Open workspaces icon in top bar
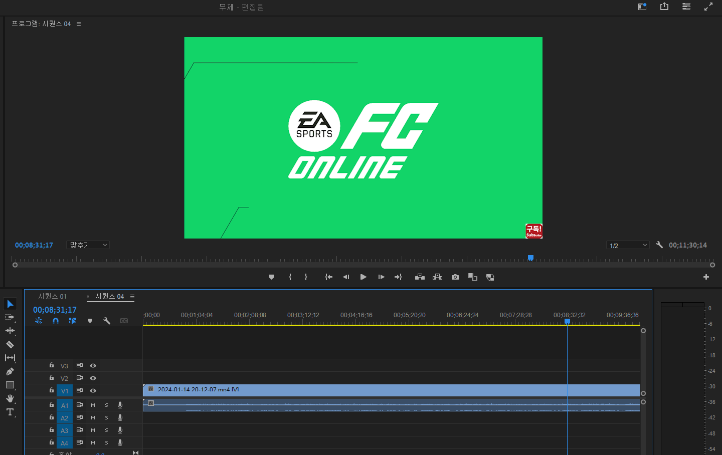 [642, 7]
